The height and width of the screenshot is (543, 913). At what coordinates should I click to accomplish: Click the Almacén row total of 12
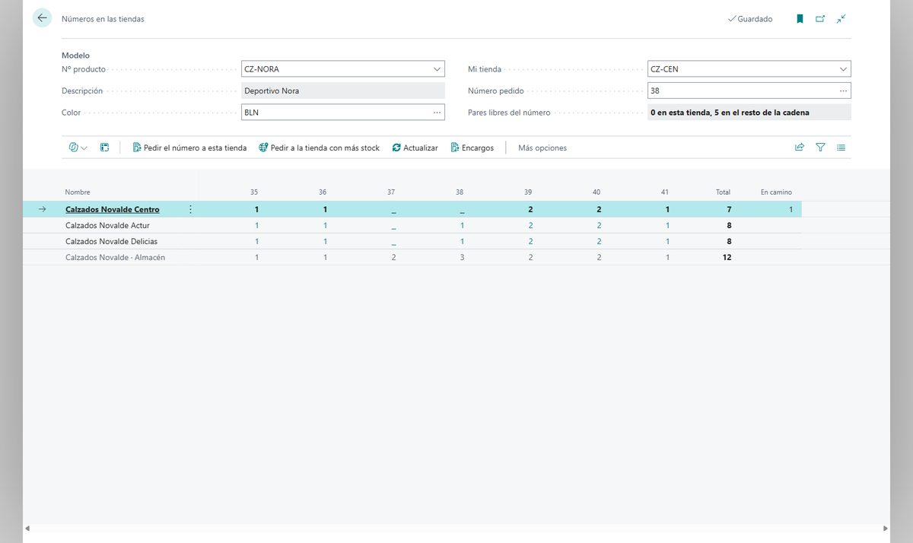727,257
